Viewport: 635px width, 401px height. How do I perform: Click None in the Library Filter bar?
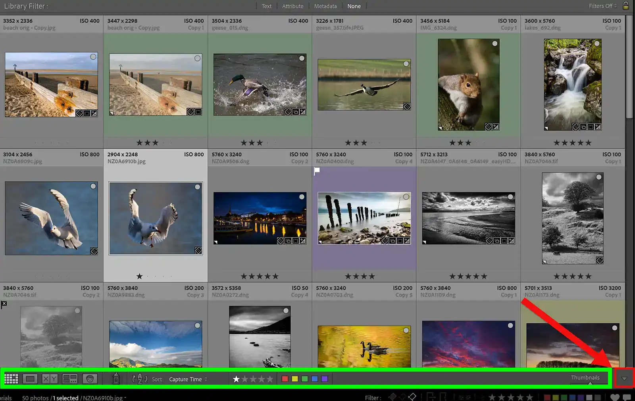coord(354,6)
